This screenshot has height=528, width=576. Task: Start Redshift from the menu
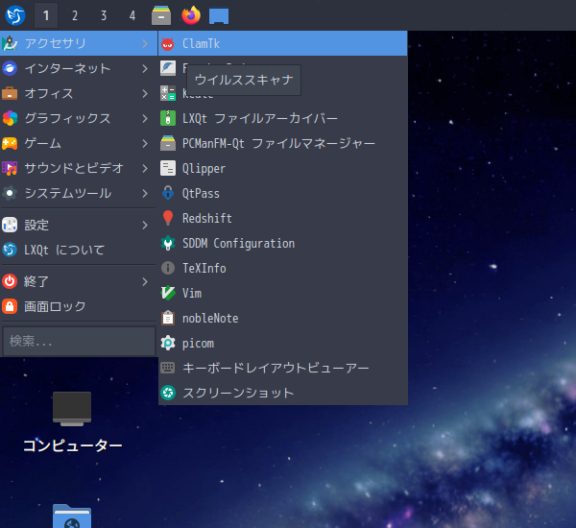point(283,218)
